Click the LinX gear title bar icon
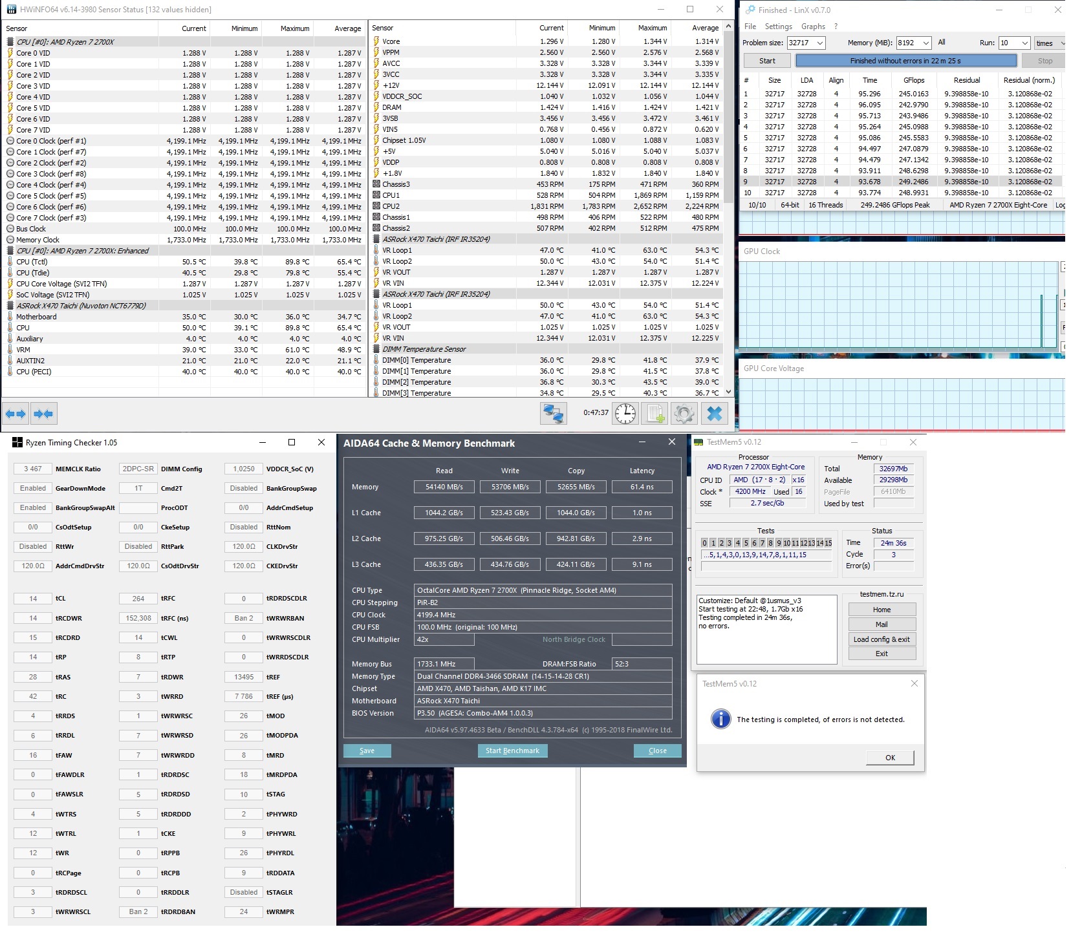Image resolution: width=1071 pixels, height=938 pixels. 750,10
